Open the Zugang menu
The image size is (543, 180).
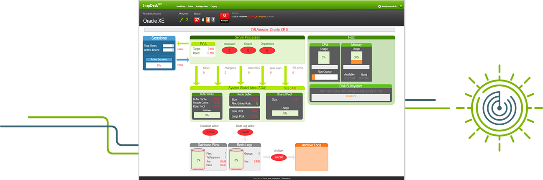coord(214,6)
